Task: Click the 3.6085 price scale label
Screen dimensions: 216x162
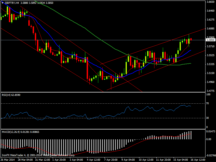Action: tap(211, 29)
